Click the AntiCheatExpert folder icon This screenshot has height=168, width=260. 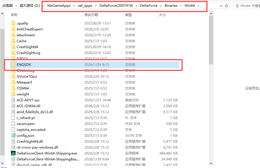13,29
